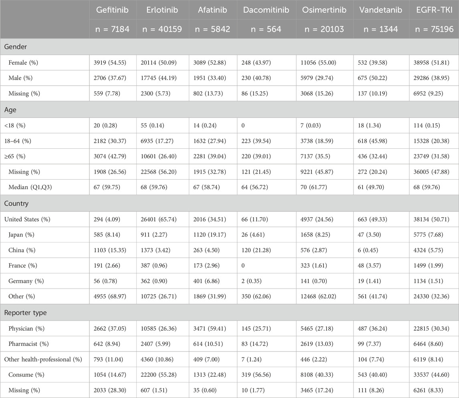Click the EGFR-TKI column header
459x398 pixels.
tap(435, 10)
